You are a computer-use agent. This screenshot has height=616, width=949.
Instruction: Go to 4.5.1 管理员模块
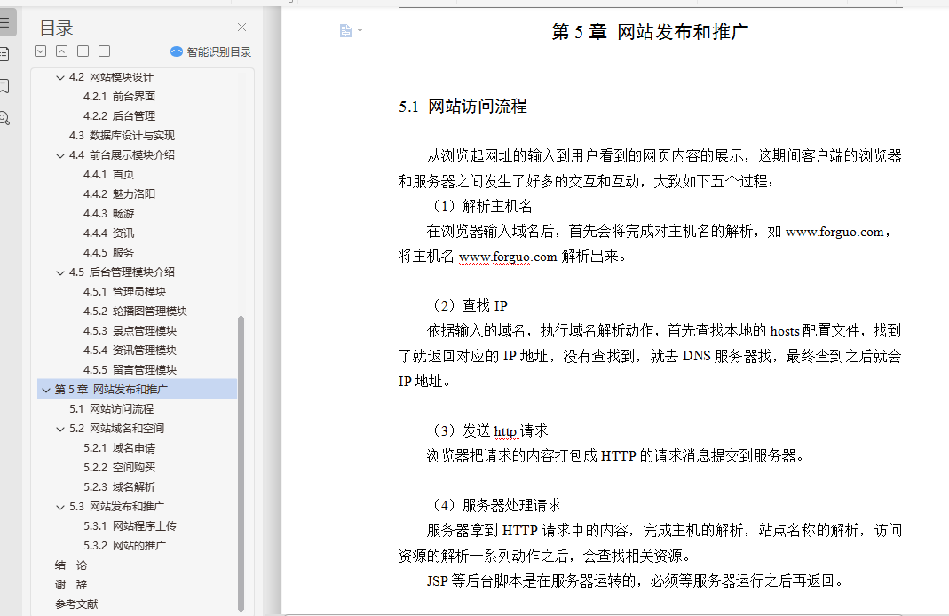pos(124,292)
